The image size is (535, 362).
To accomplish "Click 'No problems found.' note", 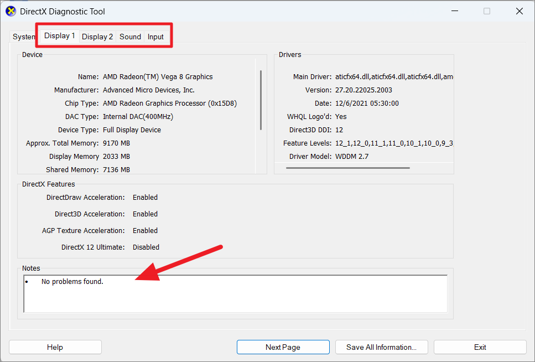I will tap(72, 281).
